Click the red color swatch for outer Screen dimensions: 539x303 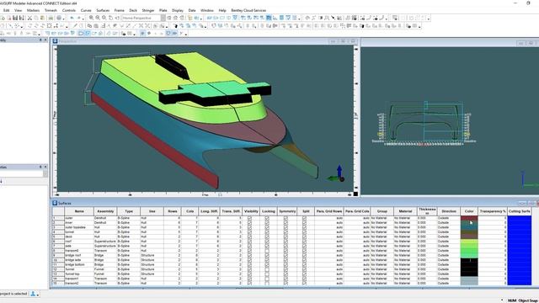(x=469, y=218)
